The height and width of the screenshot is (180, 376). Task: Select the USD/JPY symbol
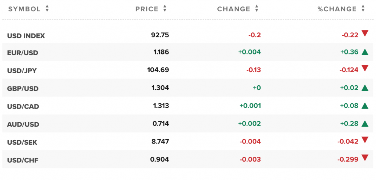click(22, 71)
